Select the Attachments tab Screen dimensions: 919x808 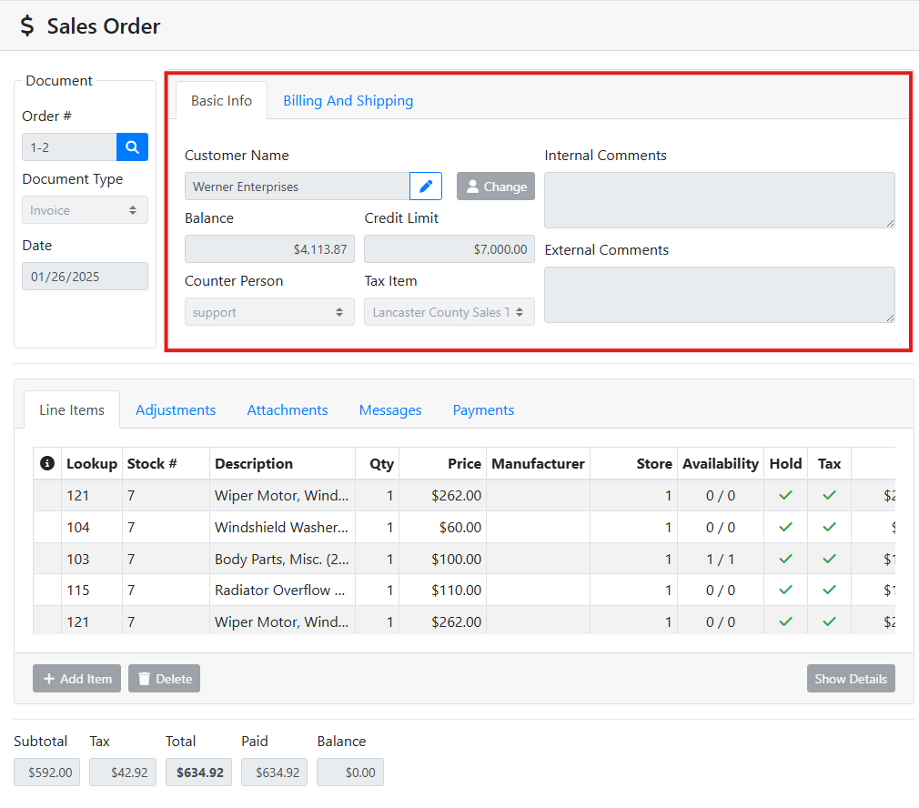point(288,410)
